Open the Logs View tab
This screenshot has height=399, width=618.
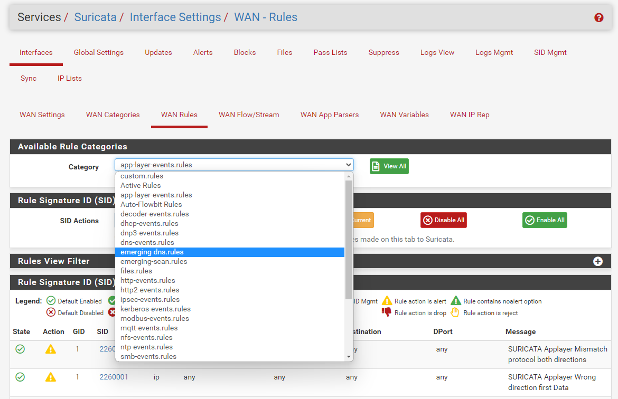coord(437,52)
